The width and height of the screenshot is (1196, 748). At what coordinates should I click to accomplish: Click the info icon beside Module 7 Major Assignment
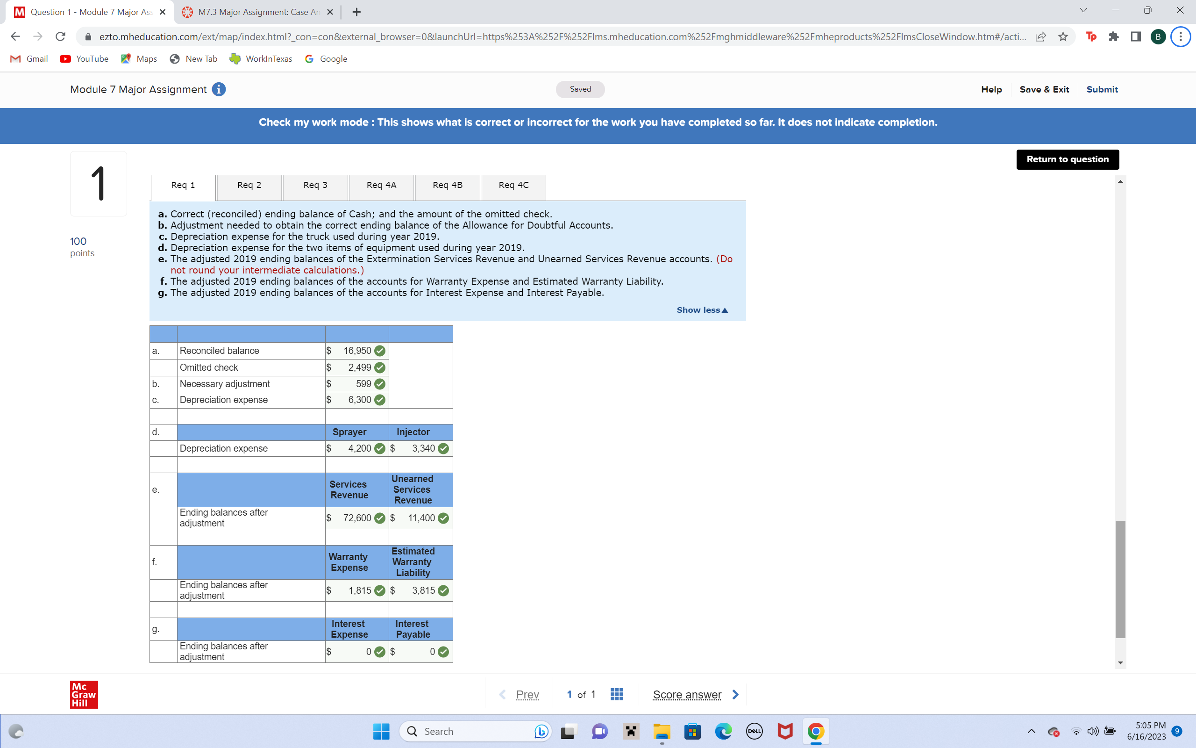[x=219, y=89]
